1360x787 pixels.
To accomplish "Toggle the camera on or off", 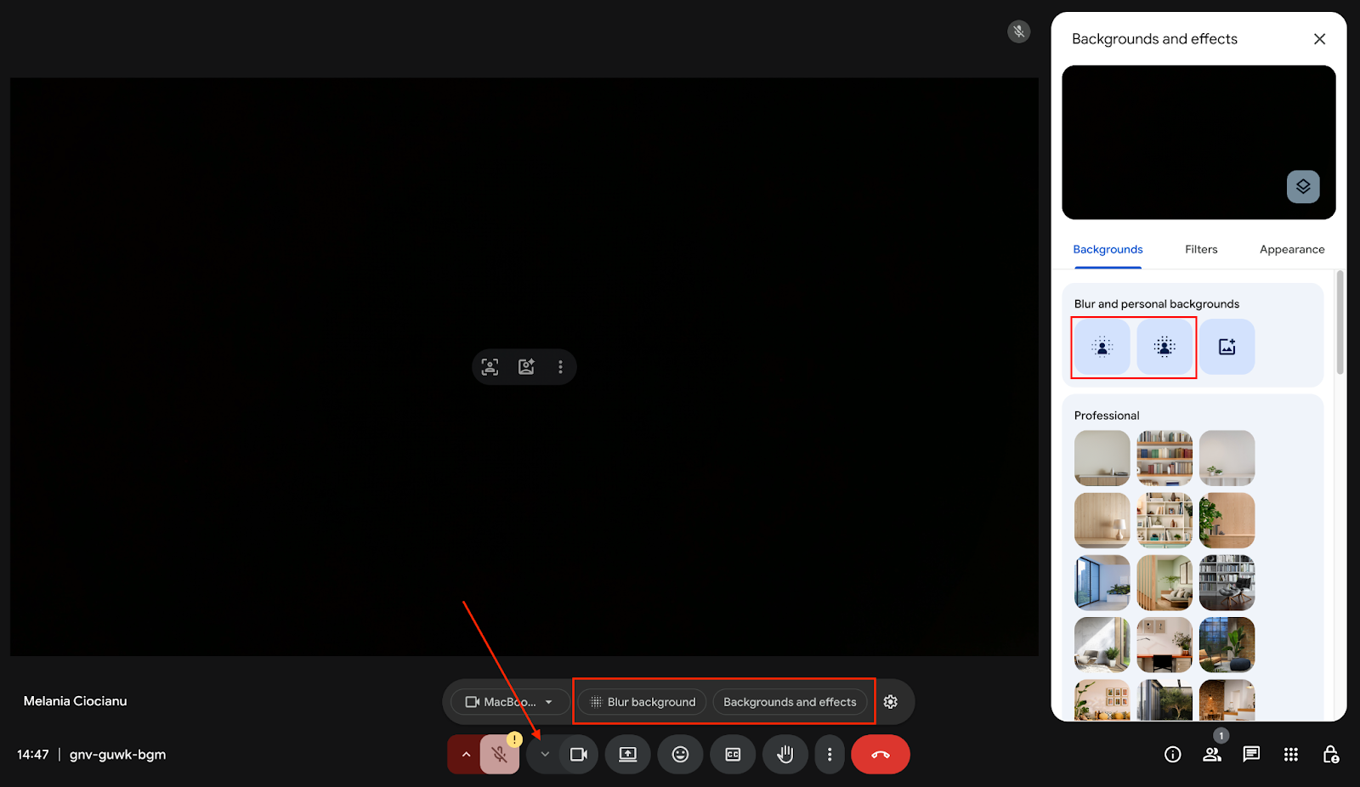I will pyautogui.click(x=579, y=755).
